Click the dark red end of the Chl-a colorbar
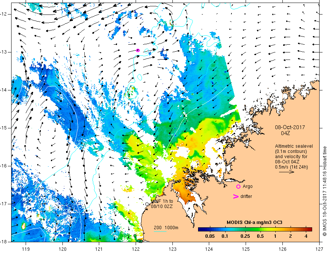Screen dimensions: 327x253 [x=310, y=230]
